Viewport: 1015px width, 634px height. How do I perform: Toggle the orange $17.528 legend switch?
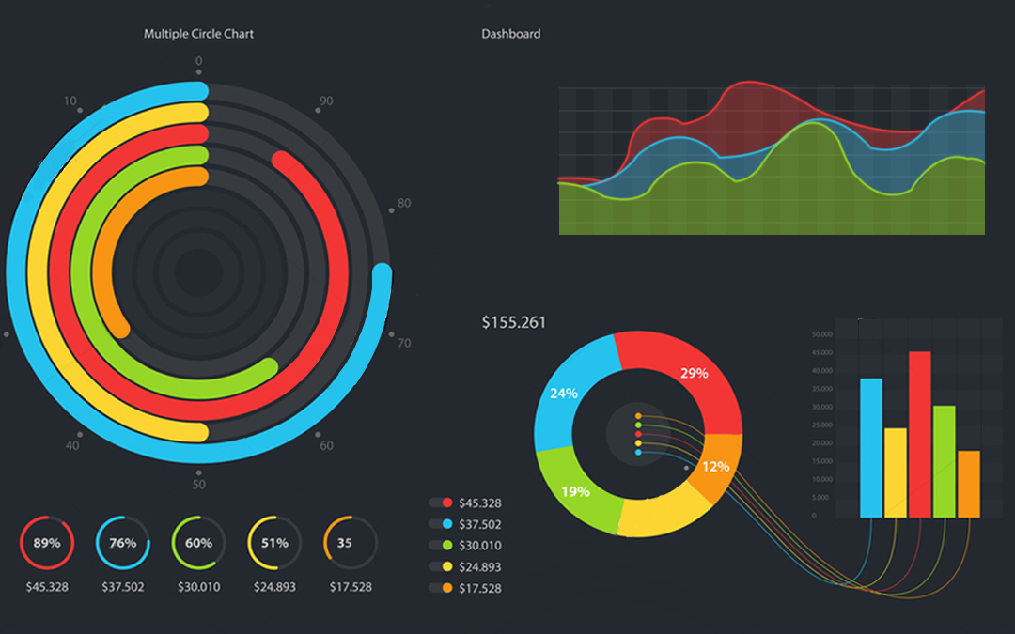point(441,588)
